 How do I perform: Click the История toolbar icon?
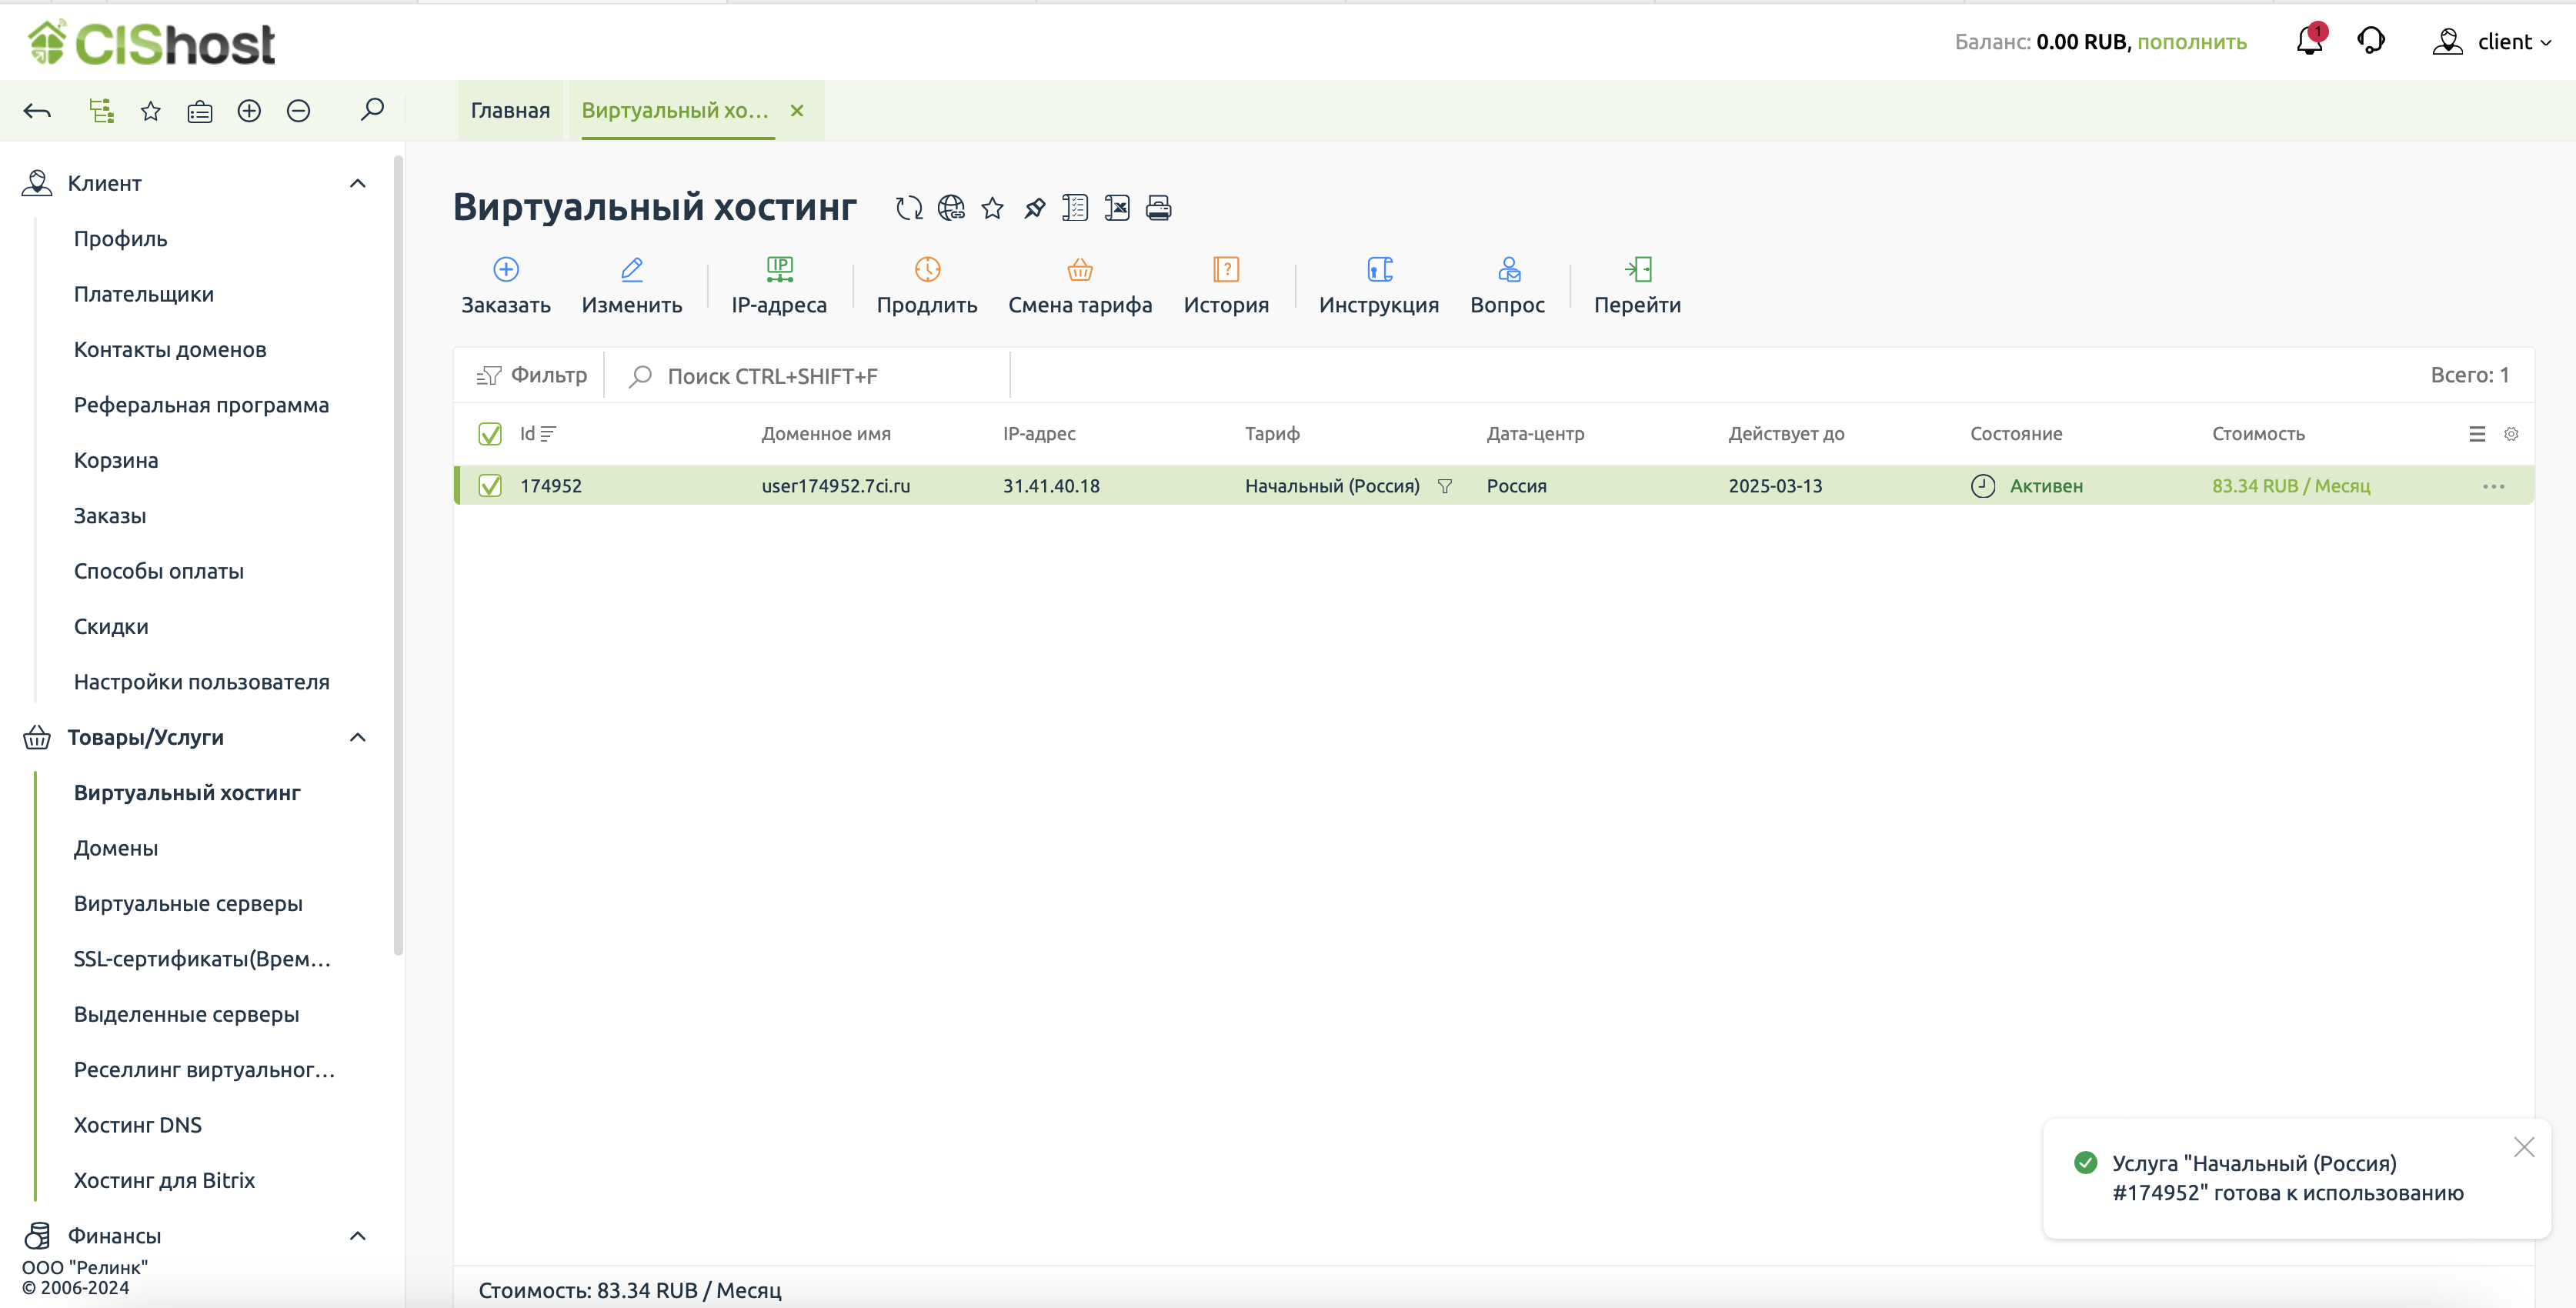click(x=1225, y=270)
